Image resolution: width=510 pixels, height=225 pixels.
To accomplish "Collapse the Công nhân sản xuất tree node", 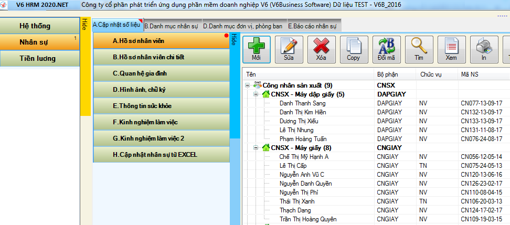I will click(248, 85).
